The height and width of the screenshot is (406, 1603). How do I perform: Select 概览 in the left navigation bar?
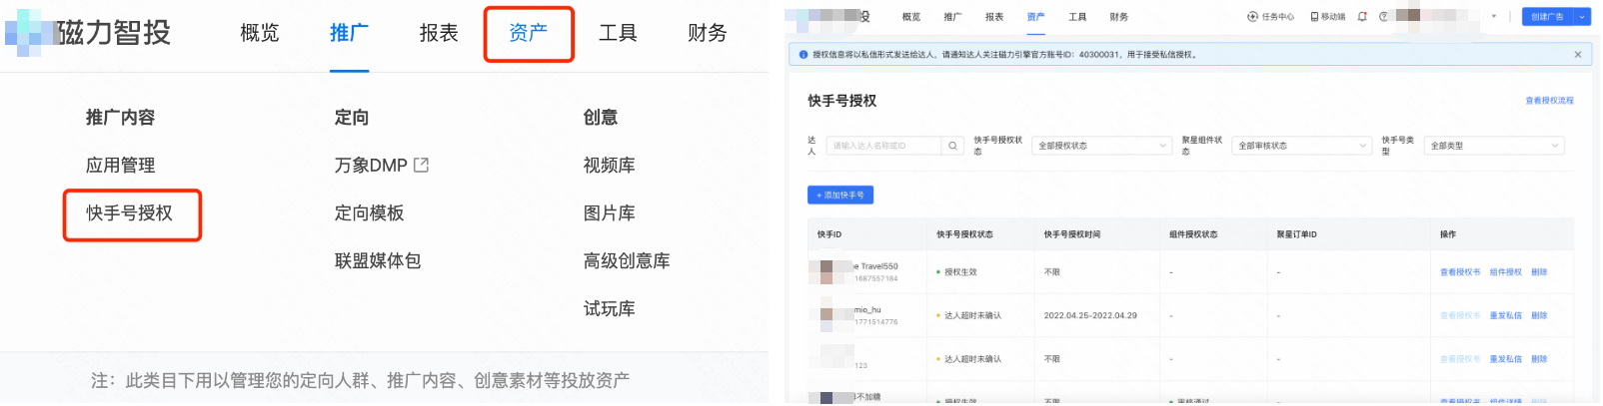coord(260,33)
